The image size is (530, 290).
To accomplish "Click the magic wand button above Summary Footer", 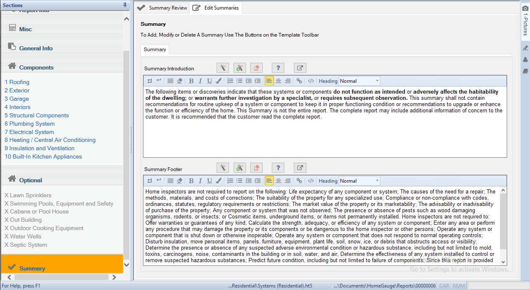I will pyautogui.click(x=223, y=168).
